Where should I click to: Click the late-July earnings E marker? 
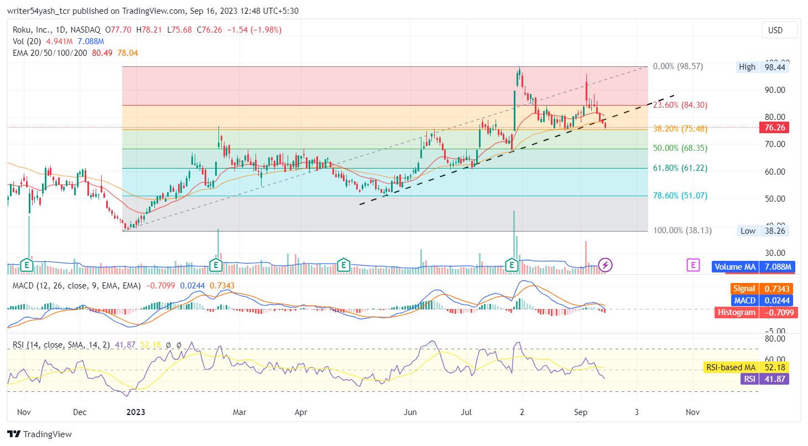click(513, 265)
